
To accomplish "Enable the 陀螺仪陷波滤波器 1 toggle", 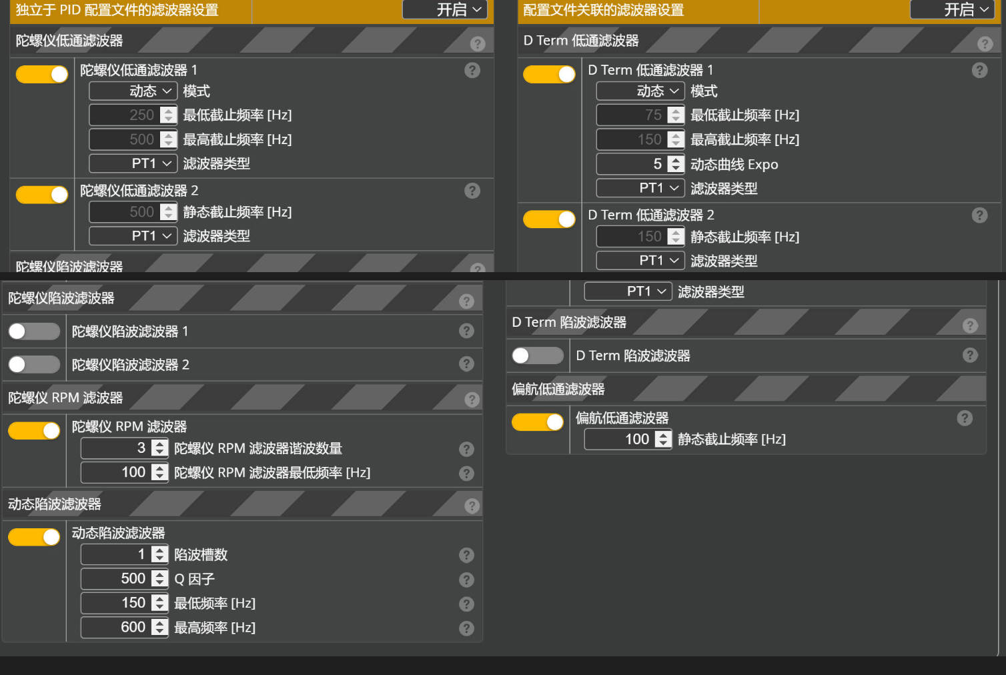I will [34, 331].
